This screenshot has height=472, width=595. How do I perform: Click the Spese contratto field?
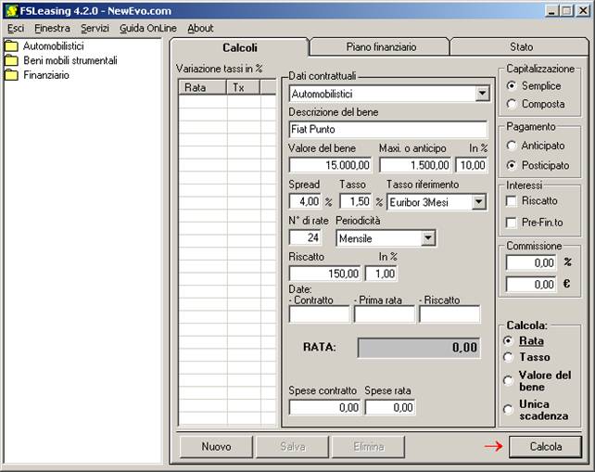[x=324, y=407]
